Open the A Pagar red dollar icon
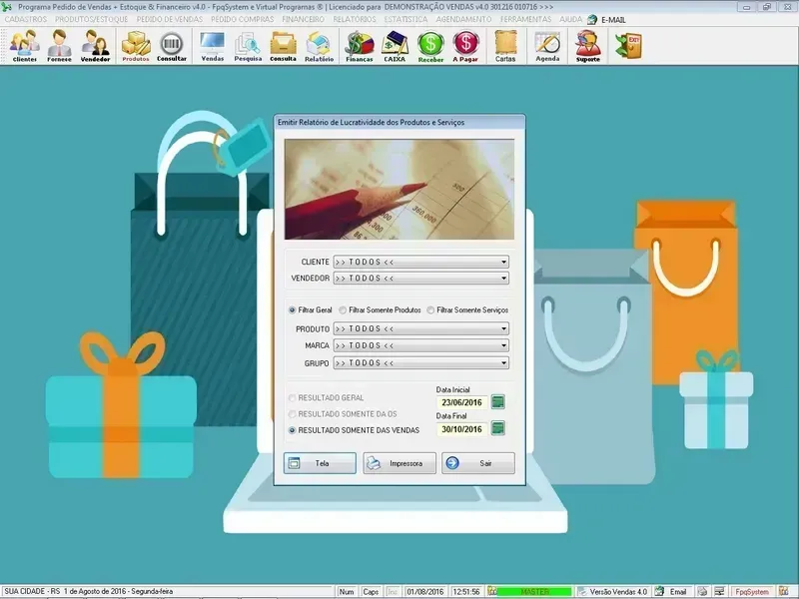799x599 pixels. [x=465, y=45]
